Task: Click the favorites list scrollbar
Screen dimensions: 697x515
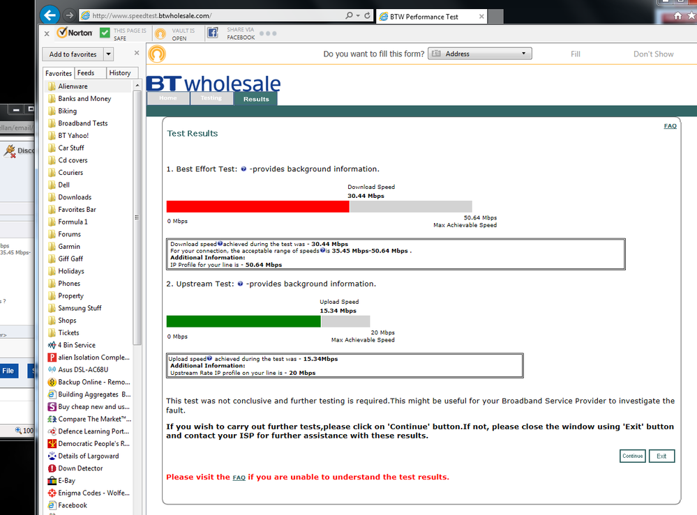Action: click(137, 217)
